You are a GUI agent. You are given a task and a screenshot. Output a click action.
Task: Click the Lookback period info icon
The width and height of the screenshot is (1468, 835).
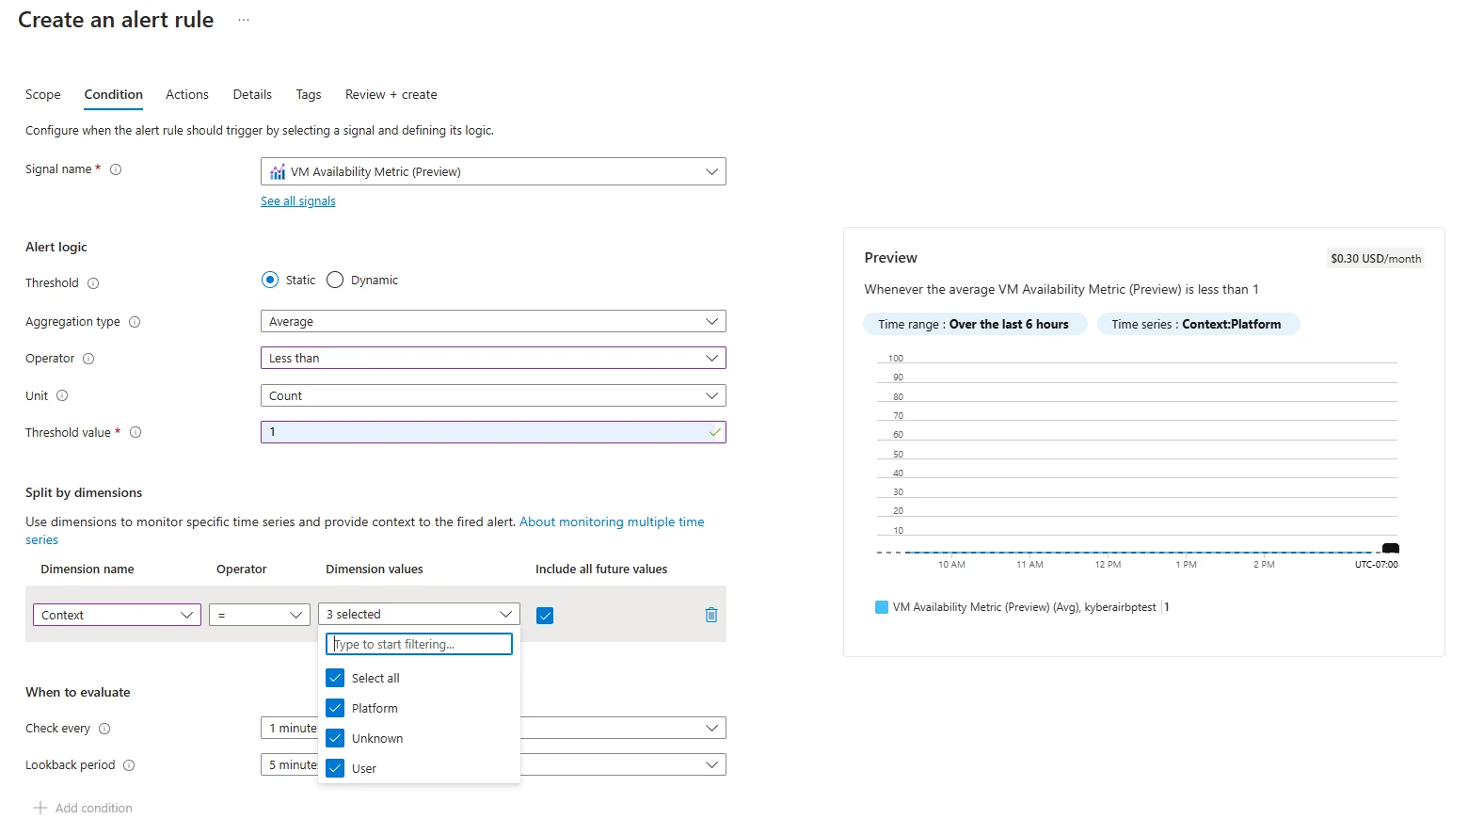pyautogui.click(x=131, y=764)
